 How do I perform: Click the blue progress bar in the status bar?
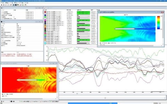(x=93, y=103)
